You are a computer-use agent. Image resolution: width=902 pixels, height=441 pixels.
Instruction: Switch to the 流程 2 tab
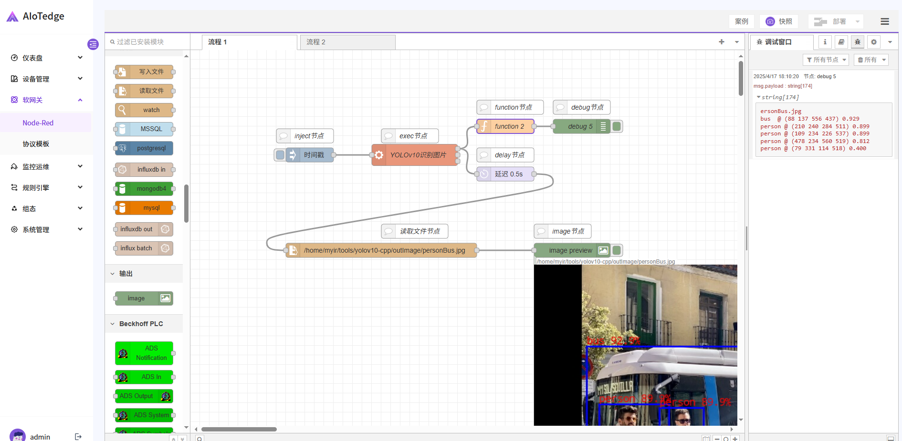click(x=347, y=42)
